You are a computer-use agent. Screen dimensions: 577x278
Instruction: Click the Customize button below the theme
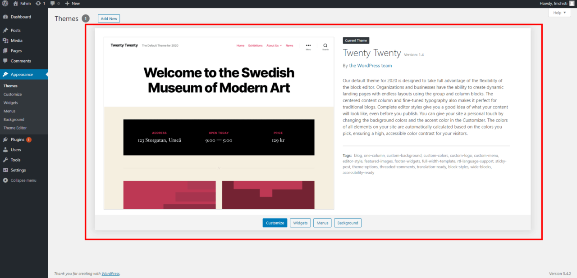[275, 223]
